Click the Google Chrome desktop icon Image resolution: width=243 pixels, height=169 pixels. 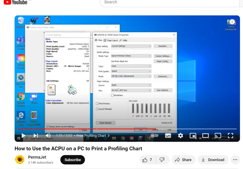[21, 100]
